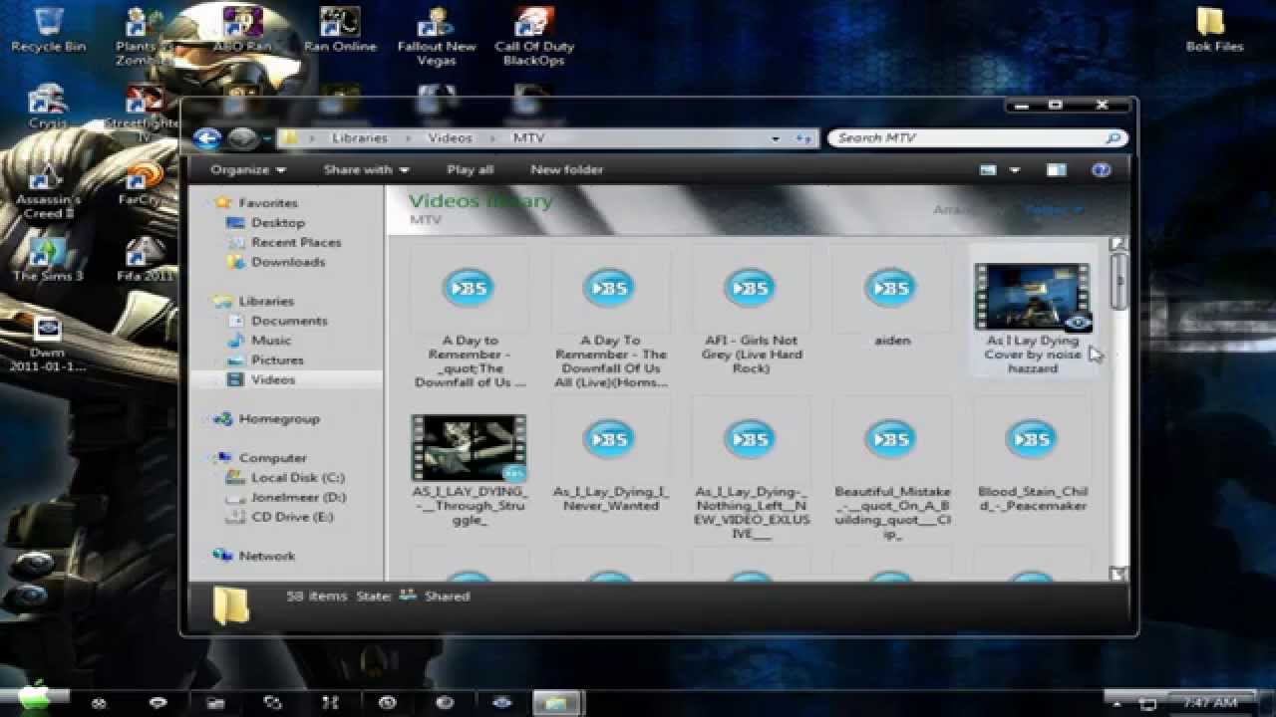Open CD Drive (E:)
The height and width of the screenshot is (717, 1276).
click(x=279, y=517)
